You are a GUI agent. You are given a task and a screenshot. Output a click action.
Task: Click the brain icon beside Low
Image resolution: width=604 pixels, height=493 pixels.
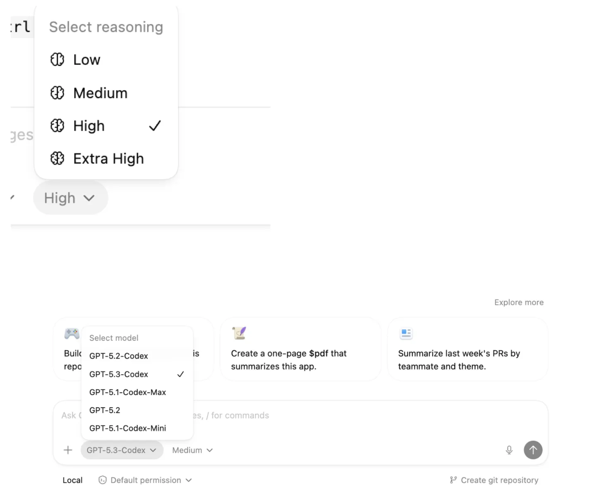(x=57, y=60)
